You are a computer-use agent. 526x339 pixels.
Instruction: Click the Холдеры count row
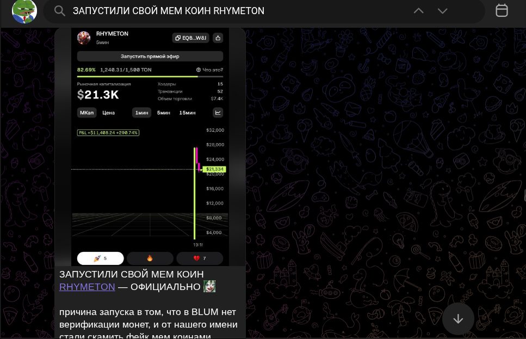pyautogui.click(x=190, y=84)
